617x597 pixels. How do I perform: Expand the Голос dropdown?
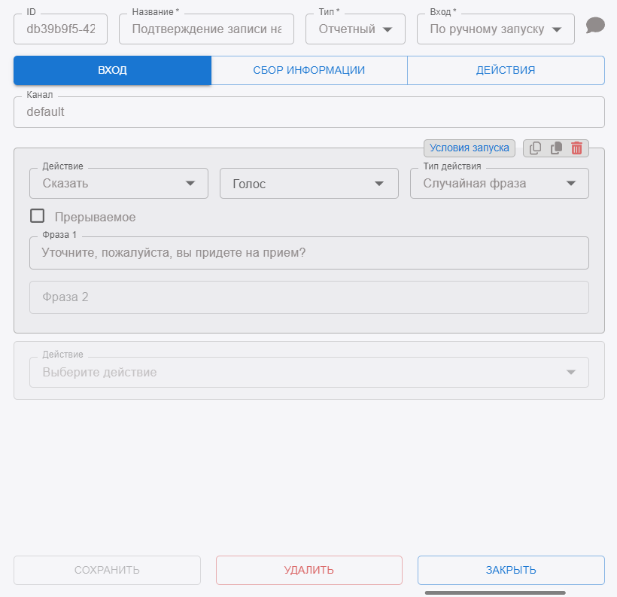click(x=308, y=184)
